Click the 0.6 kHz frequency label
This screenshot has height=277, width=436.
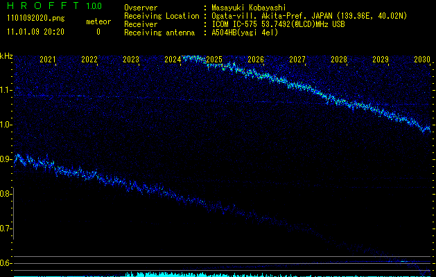coord(6,263)
